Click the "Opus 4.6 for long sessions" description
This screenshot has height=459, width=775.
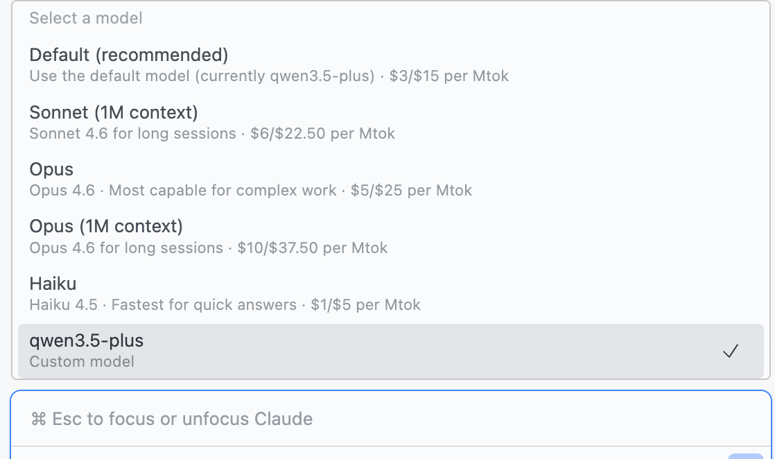tap(126, 248)
